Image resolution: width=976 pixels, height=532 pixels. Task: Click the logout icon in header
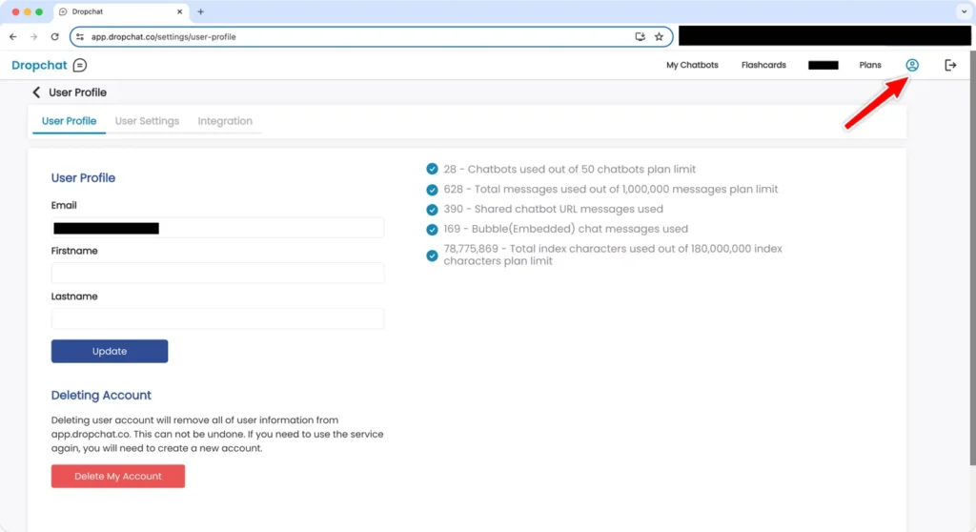[950, 65]
